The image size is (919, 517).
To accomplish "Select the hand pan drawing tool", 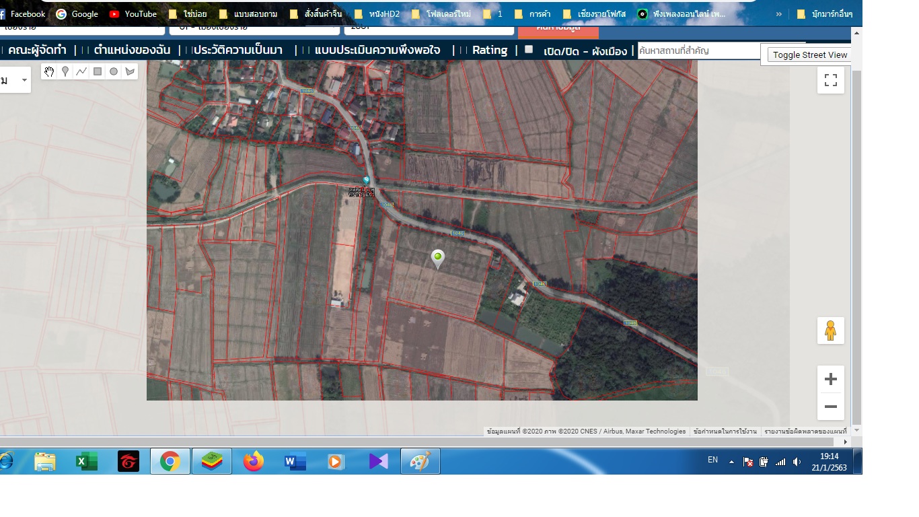I will [x=49, y=71].
